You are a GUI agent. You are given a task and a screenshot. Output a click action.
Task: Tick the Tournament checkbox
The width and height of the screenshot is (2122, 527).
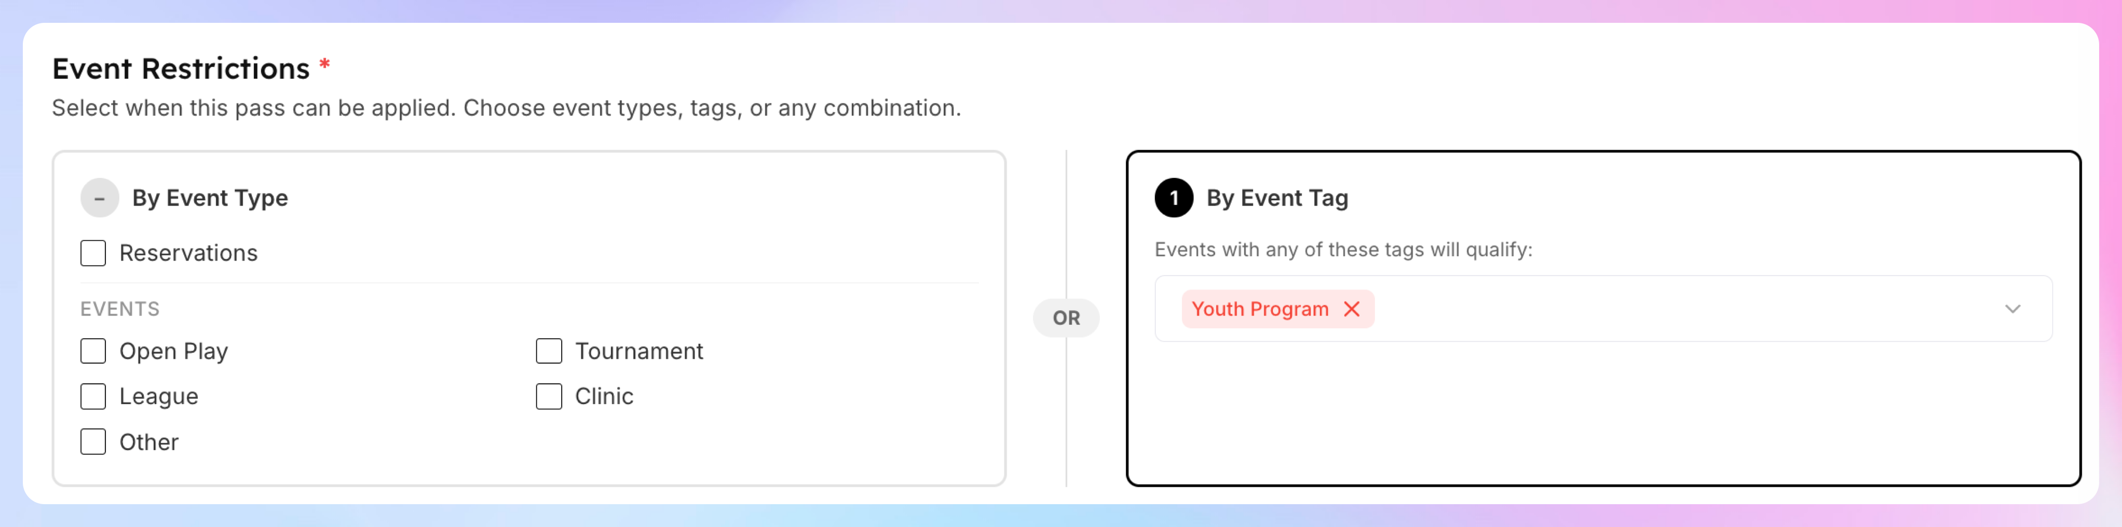coord(549,351)
